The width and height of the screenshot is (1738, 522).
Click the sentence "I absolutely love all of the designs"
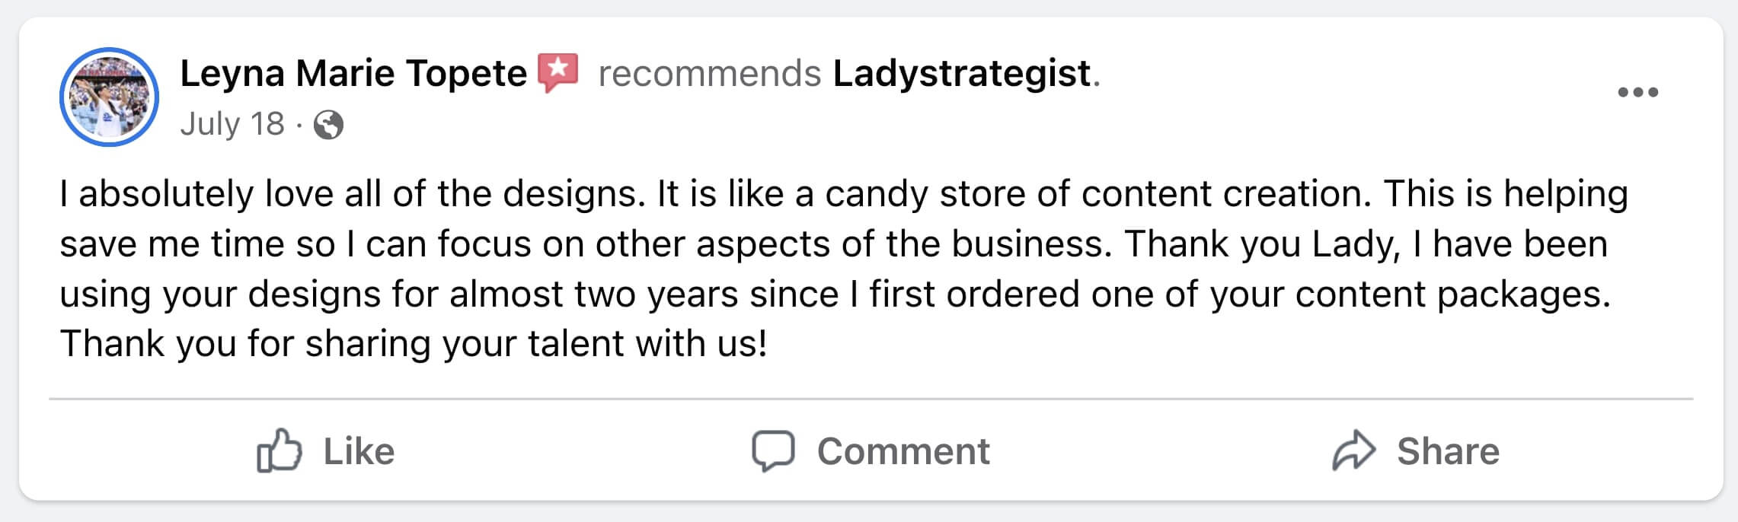348,194
